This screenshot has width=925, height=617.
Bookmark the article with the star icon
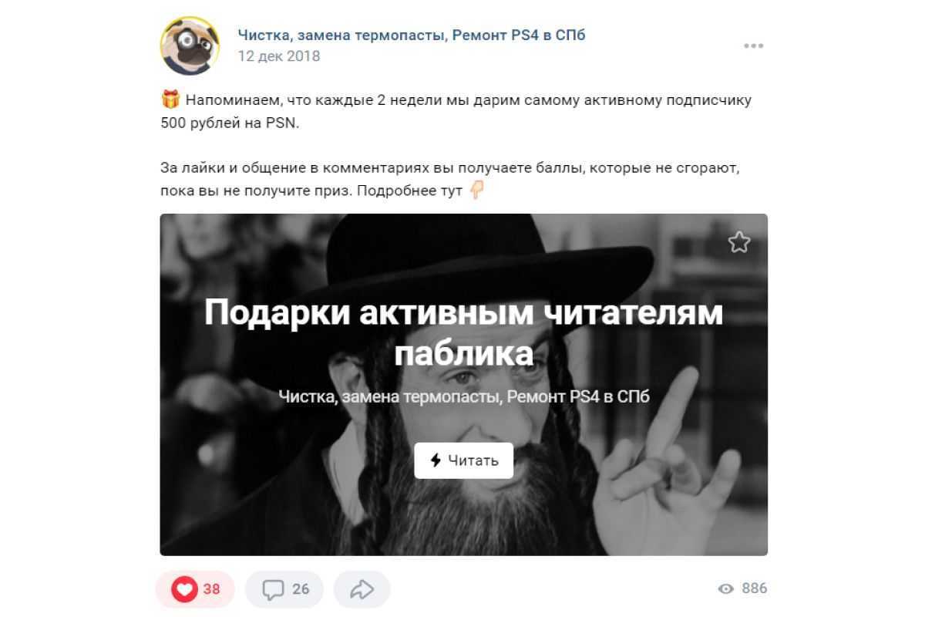[738, 242]
